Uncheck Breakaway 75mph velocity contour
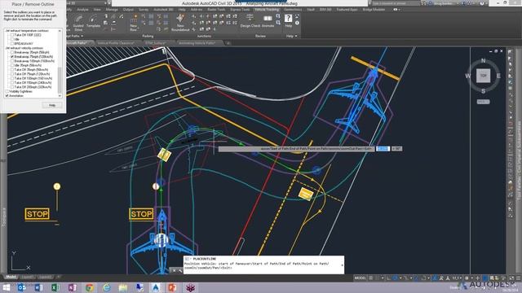This screenshot has width=522, height=293. [12, 56]
